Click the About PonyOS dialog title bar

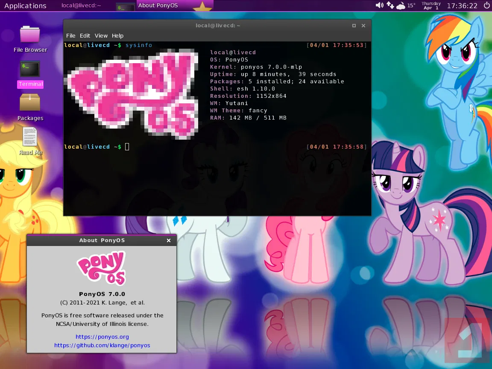coord(102,240)
